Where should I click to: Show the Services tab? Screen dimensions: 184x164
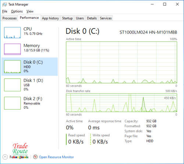(106, 18)
